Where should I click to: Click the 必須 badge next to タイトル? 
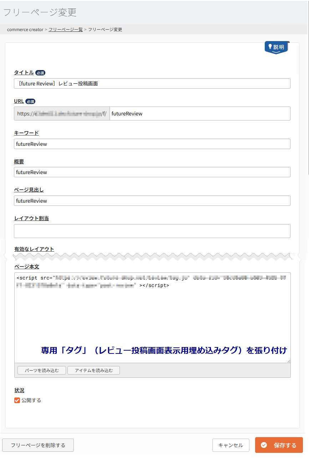tap(40, 73)
